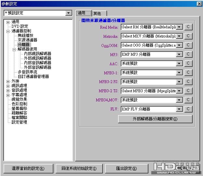Open the MPEG-1 splitter dropdown

179,73
